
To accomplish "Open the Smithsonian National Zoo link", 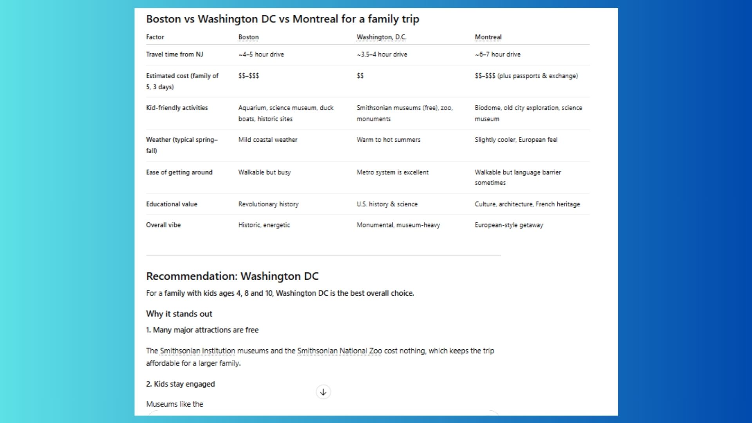I will [x=339, y=351].
